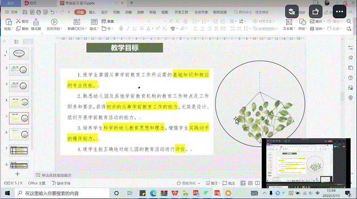Open Microsoft Edge from taskbar
The height and width of the screenshot is (199, 357).
point(153,193)
